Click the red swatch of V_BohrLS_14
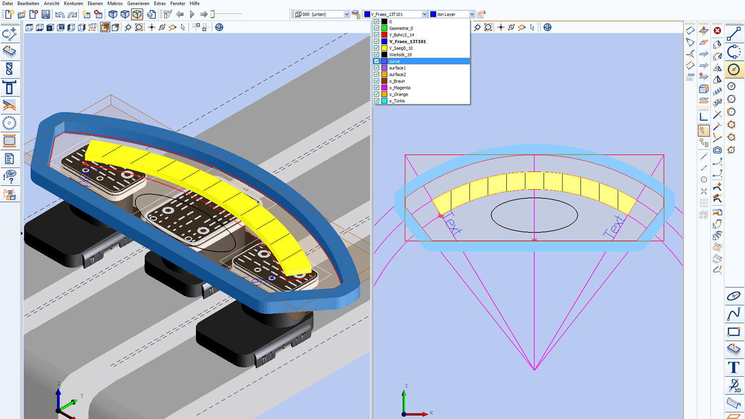The height and width of the screenshot is (419, 745). pyautogui.click(x=384, y=35)
